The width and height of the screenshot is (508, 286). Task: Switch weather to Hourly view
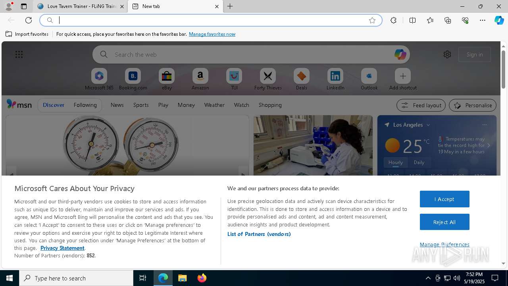tap(396, 162)
